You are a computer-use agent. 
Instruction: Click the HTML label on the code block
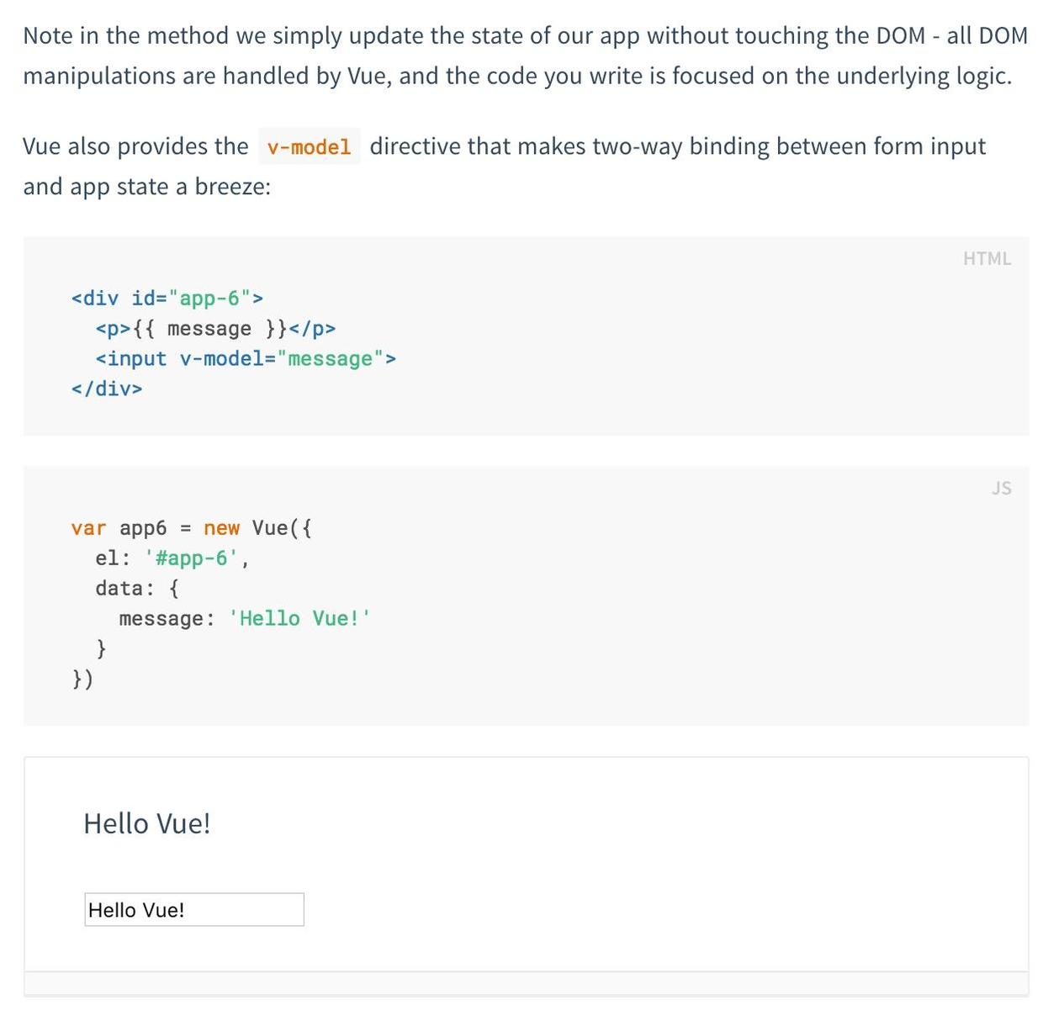[x=987, y=258]
